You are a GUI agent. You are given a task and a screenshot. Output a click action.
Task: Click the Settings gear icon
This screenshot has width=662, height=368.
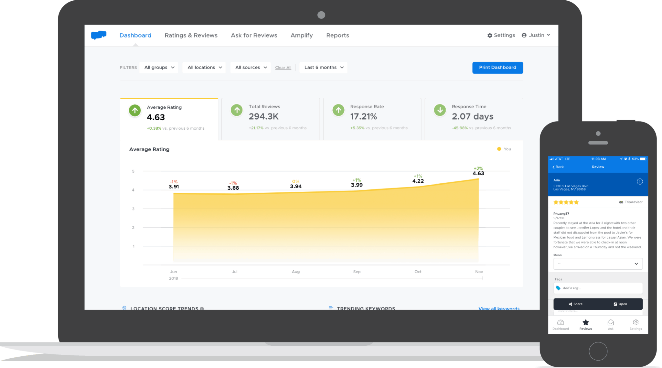pyautogui.click(x=490, y=35)
